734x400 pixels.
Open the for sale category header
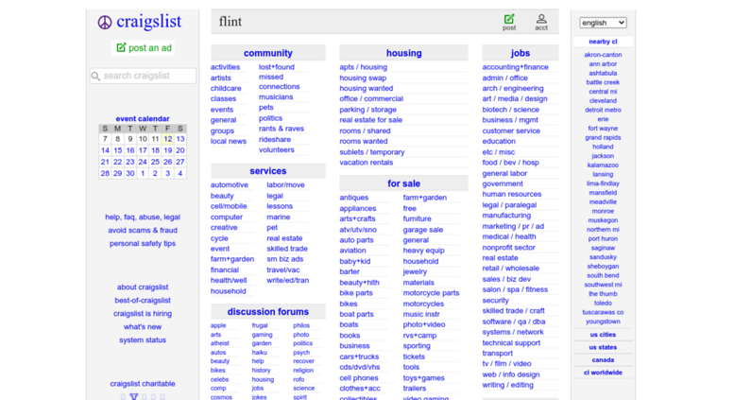point(403,183)
